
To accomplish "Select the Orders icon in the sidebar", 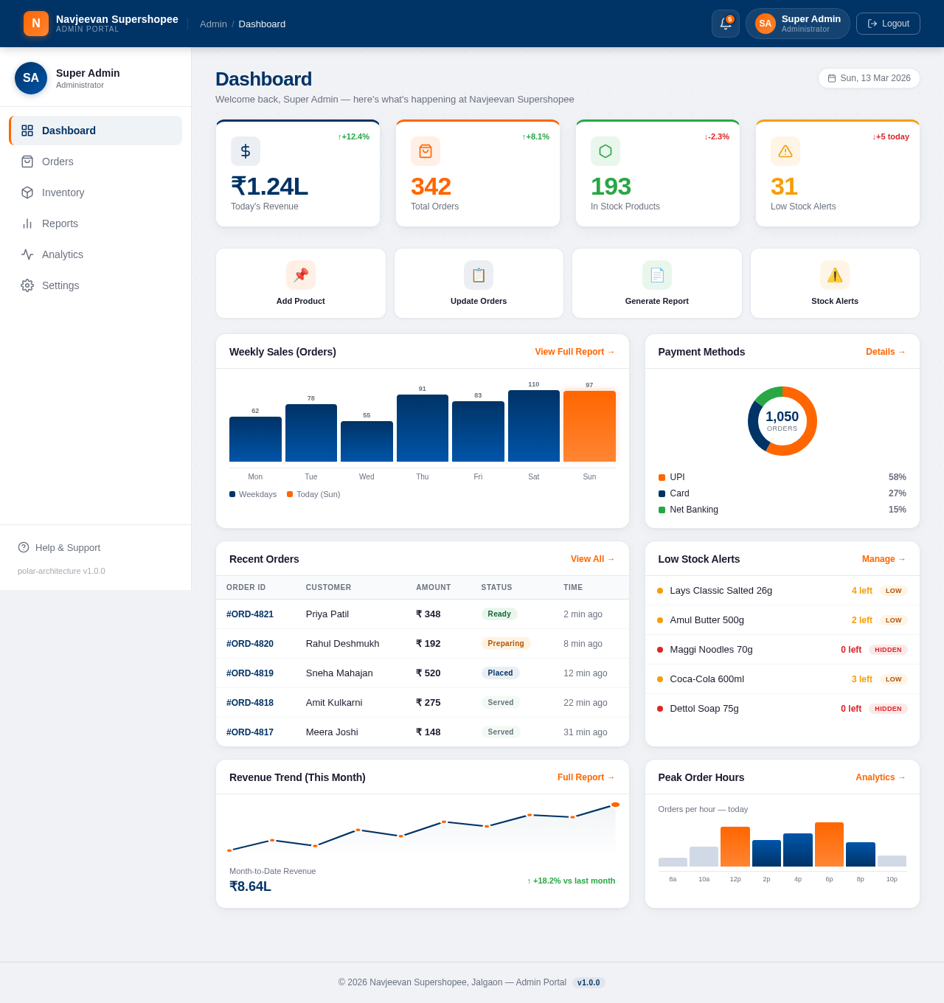I will point(27,162).
